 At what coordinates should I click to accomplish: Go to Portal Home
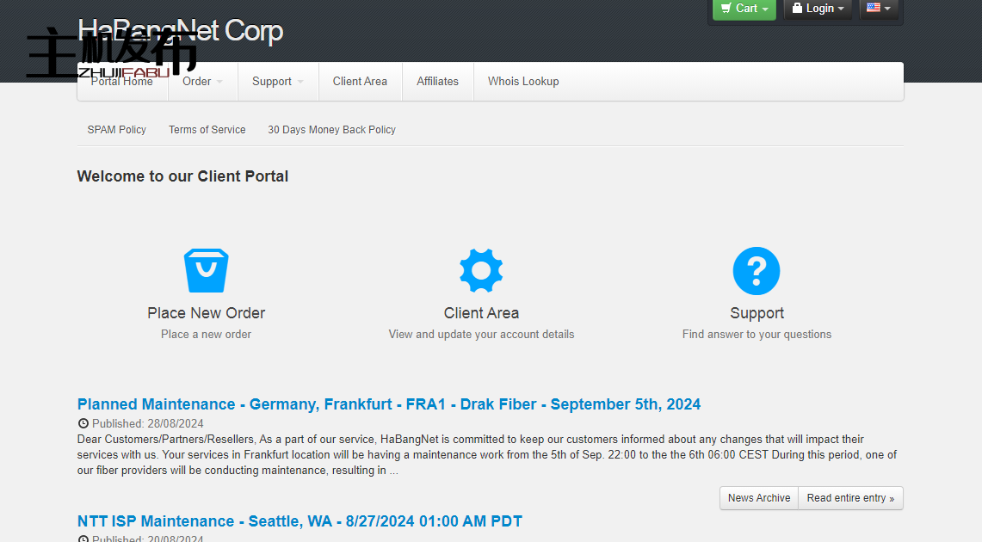pyautogui.click(x=121, y=82)
